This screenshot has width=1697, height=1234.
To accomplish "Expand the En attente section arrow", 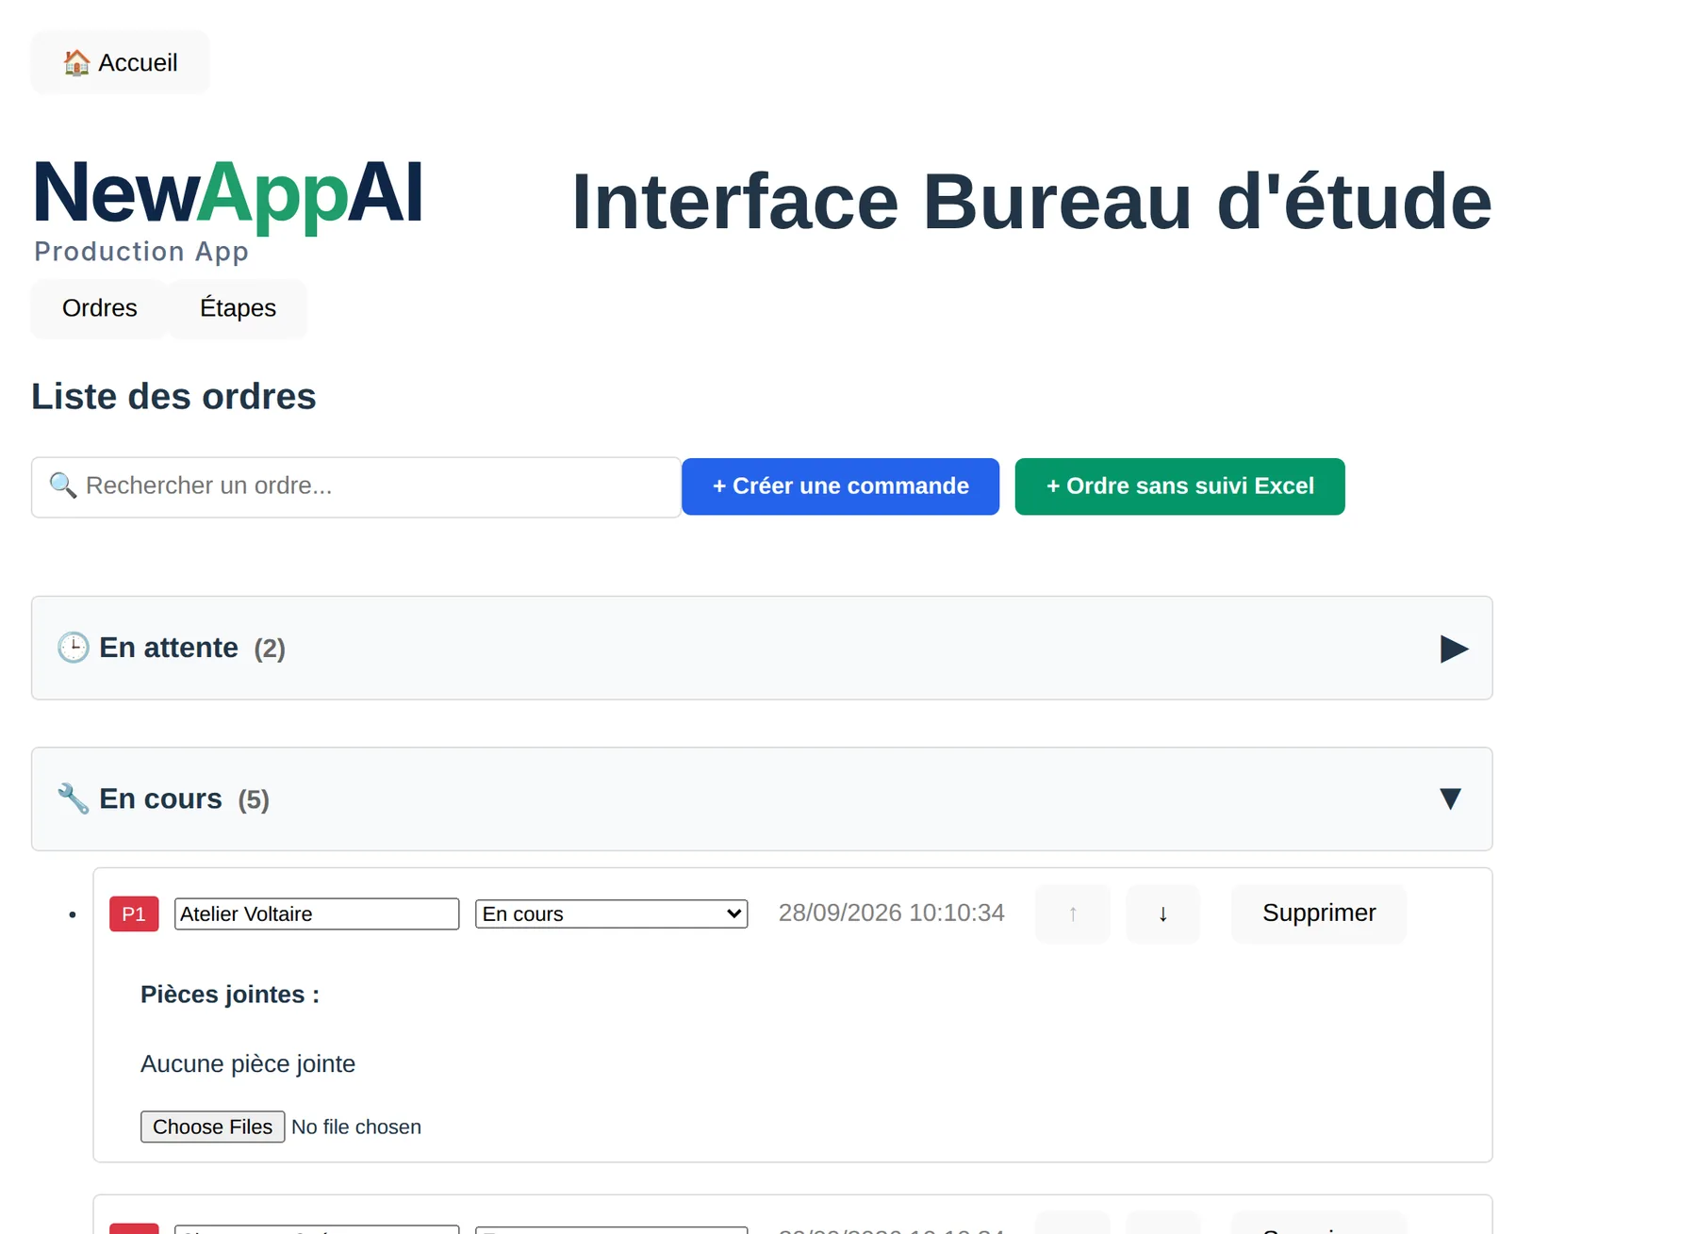I will click(x=1453, y=649).
